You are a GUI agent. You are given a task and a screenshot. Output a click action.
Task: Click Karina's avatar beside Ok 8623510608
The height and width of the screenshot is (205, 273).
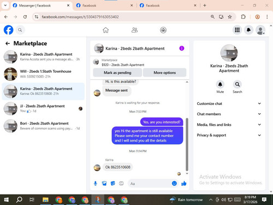coord(97,167)
